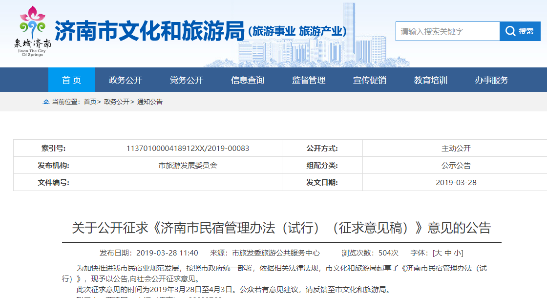547x298 pixels.
Task: Select the 党务公开 navigation item
Action: [x=187, y=80]
